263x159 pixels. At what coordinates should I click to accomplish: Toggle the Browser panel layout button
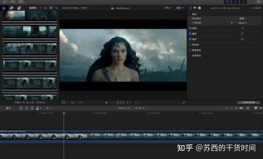[227, 2]
